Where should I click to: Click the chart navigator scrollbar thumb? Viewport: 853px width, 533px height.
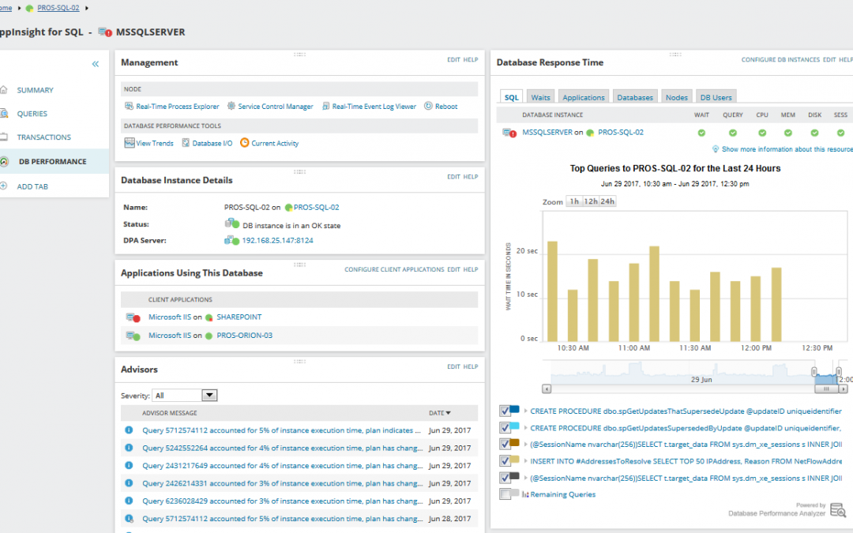click(826, 388)
